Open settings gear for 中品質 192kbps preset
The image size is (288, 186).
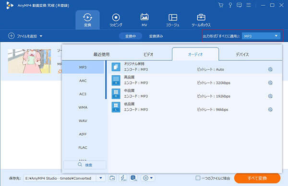tap(270, 96)
